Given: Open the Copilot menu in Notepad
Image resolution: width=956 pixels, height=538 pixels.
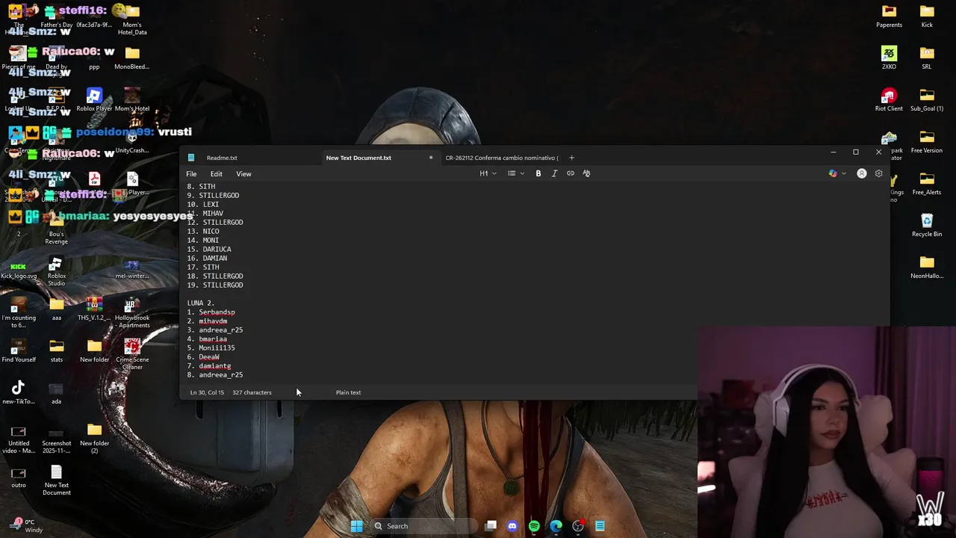Looking at the screenshot, I should [x=836, y=173].
